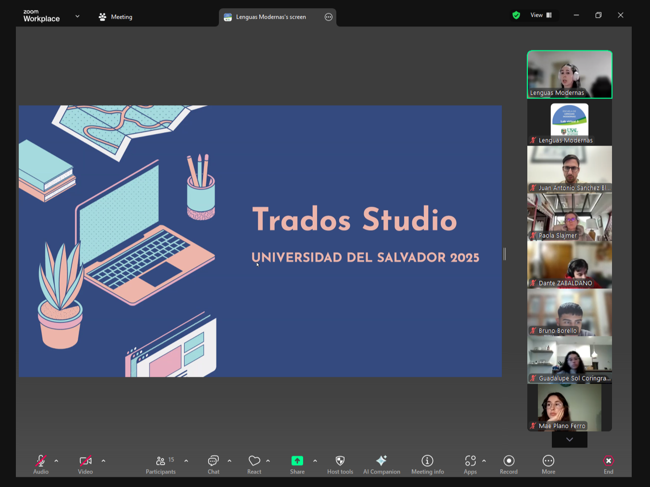Expand the Apps options arrow
The image size is (650, 487).
point(484,461)
